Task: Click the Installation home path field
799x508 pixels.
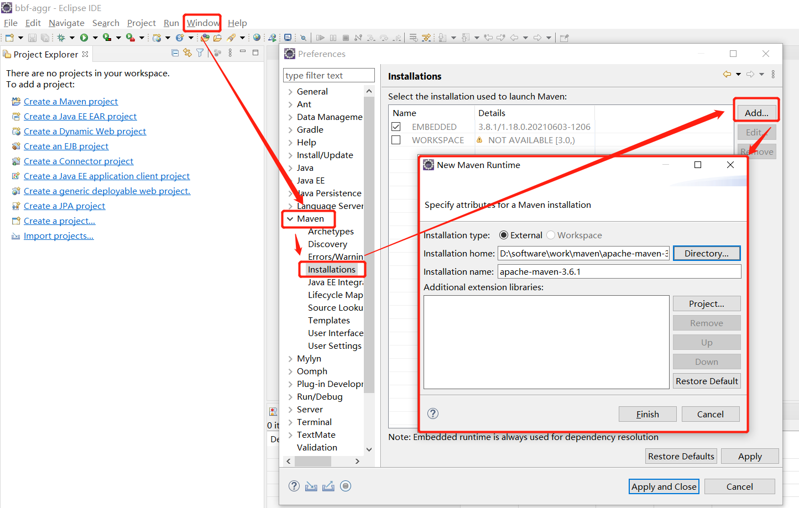Action: [x=583, y=253]
